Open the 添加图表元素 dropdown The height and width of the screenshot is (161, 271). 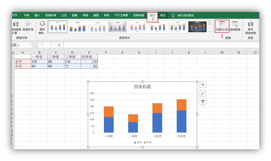point(16,28)
